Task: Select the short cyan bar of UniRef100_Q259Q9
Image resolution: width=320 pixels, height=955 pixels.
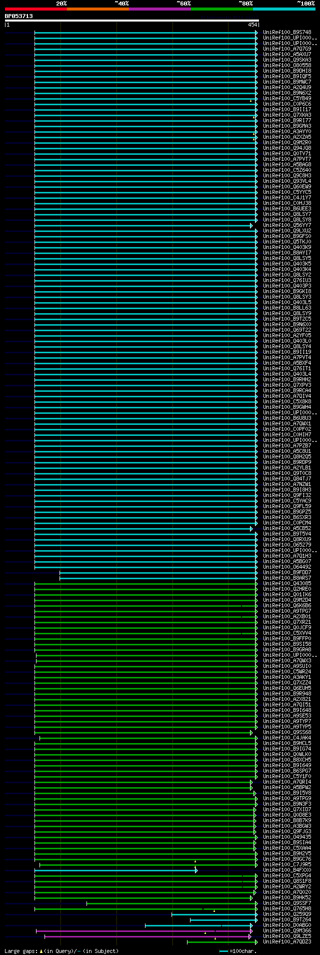Action: tap(214, 914)
